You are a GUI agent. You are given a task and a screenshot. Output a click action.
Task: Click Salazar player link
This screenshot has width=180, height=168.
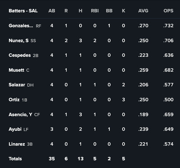[x=17, y=85]
